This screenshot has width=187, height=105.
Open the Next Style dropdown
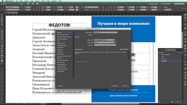(115, 42)
